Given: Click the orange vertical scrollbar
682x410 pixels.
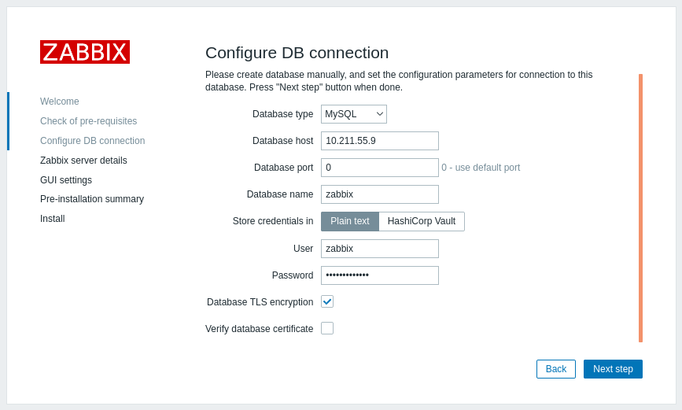Looking at the screenshot, I should pyautogui.click(x=640, y=208).
